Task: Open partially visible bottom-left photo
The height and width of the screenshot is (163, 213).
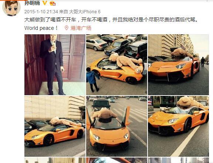Action: tap(55, 160)
